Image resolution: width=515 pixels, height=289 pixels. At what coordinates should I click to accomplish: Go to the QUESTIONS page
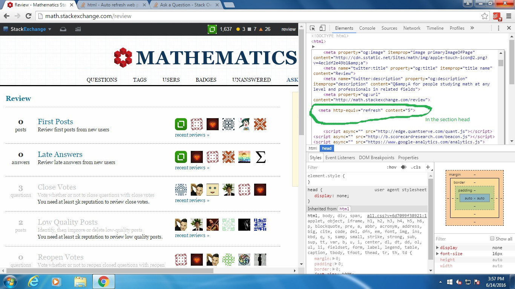pos(102,80)
